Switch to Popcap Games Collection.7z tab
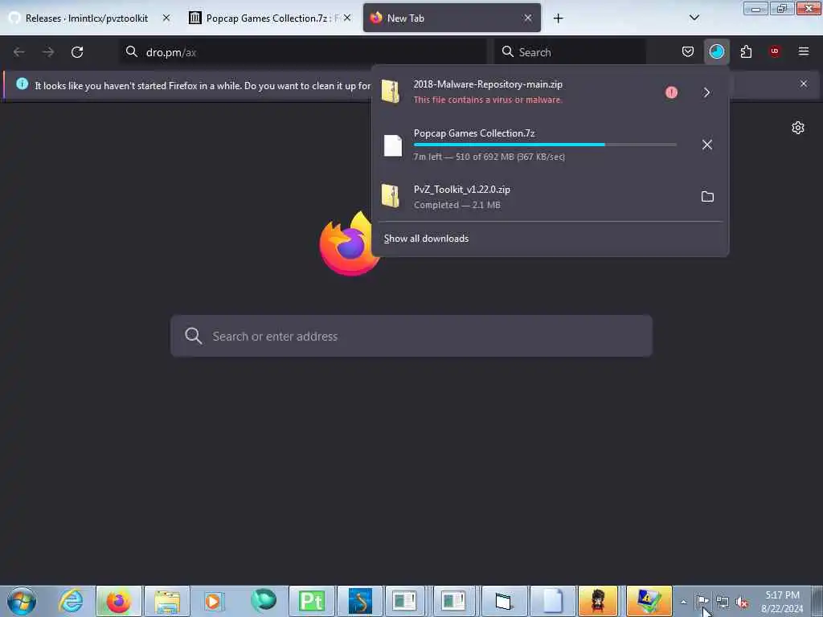The height and width of the screenshot is (617, 823). point(265,18)
